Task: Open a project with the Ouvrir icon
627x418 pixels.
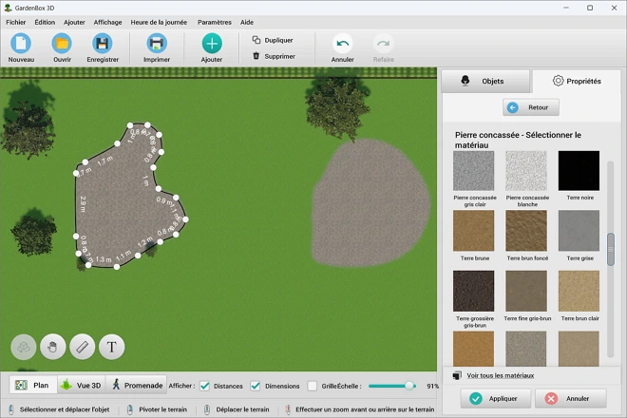Action: pyautogui.click(x=62, y=44)
